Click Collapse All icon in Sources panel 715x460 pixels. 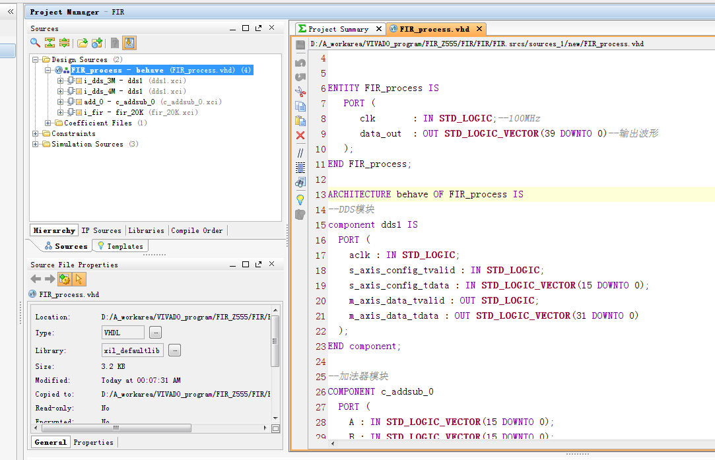[x=50, y=43]
